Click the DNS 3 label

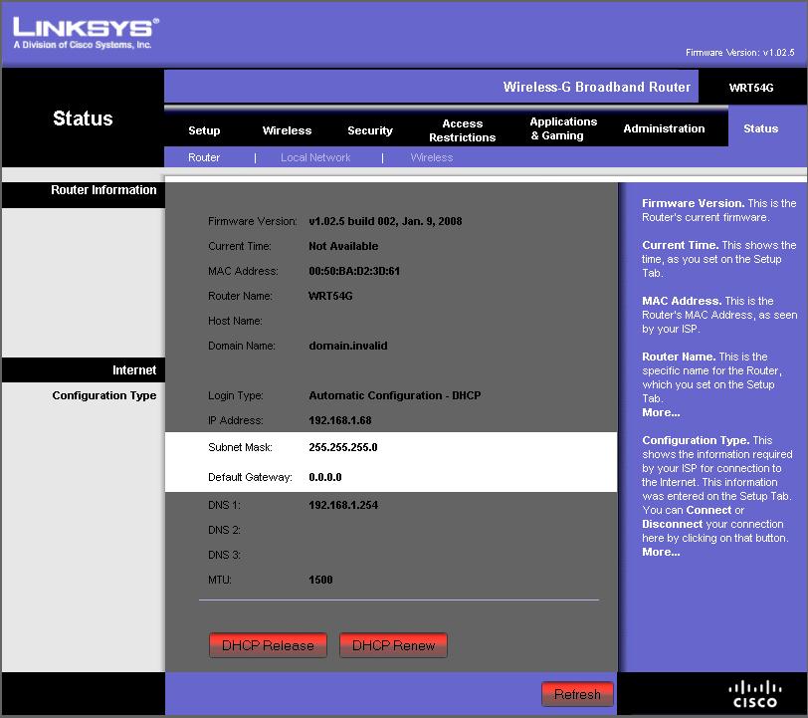point(224,555)
